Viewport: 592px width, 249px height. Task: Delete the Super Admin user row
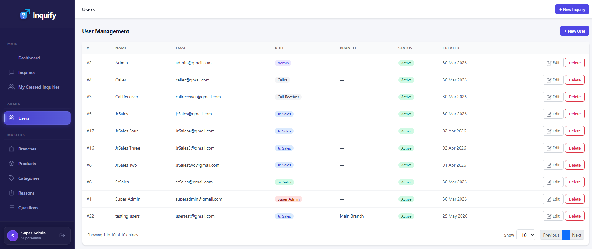[575, 199]
